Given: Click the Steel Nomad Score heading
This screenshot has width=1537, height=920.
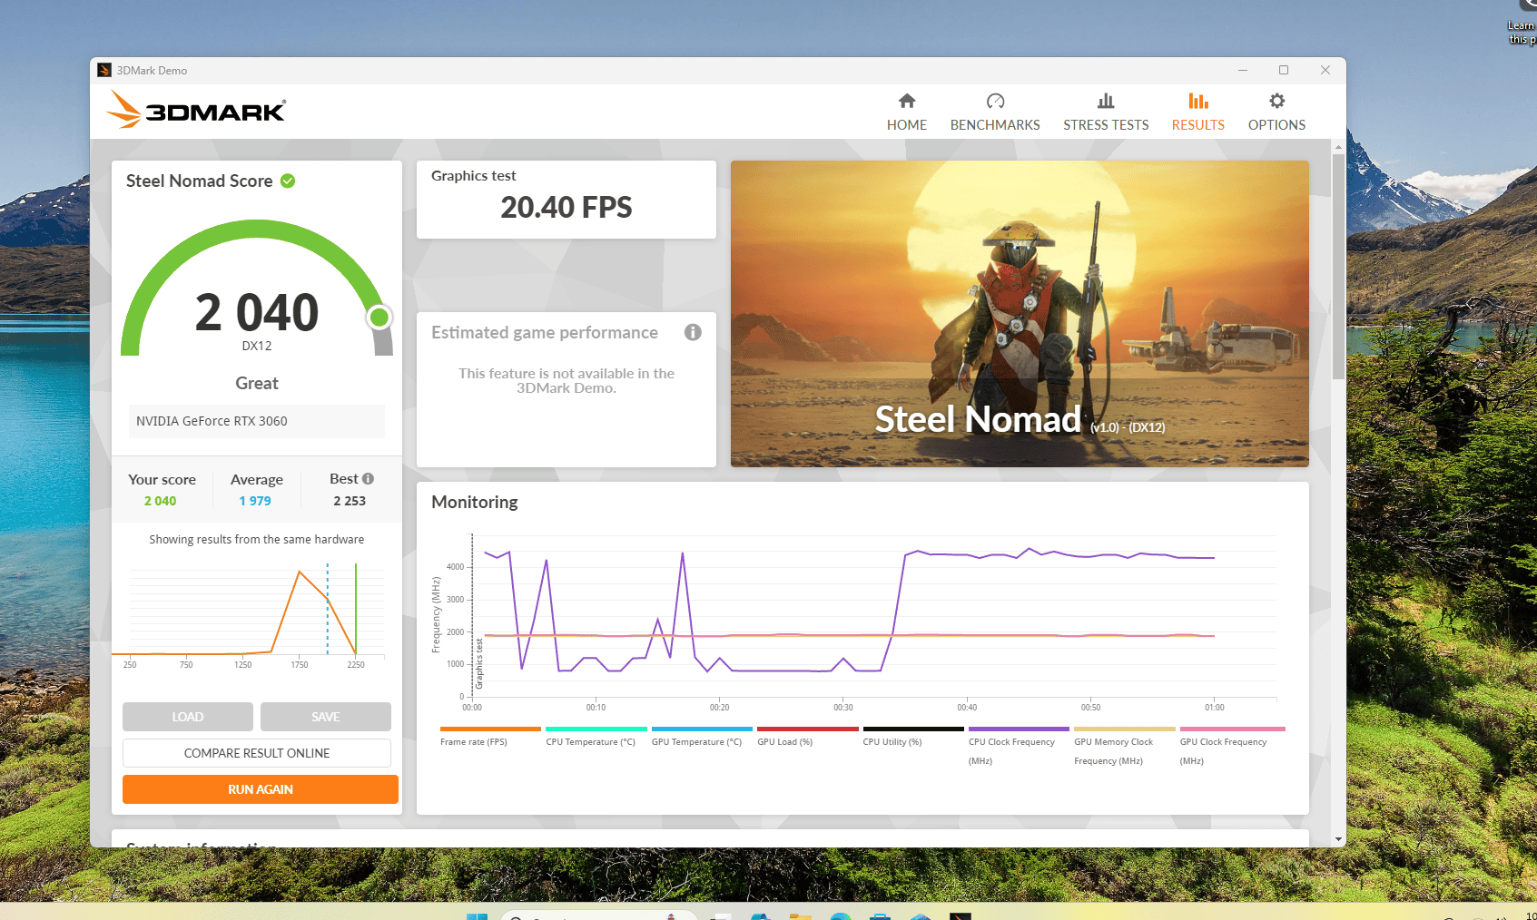Looking at the screenshot, I should tap(200, 181).
